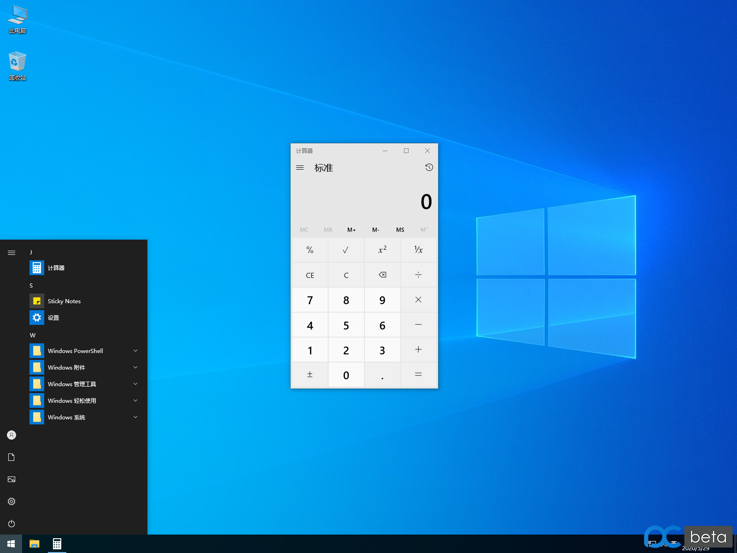Open the power options in Start menu
Viewport: 737px width, 553px height.
click(11, 524)
